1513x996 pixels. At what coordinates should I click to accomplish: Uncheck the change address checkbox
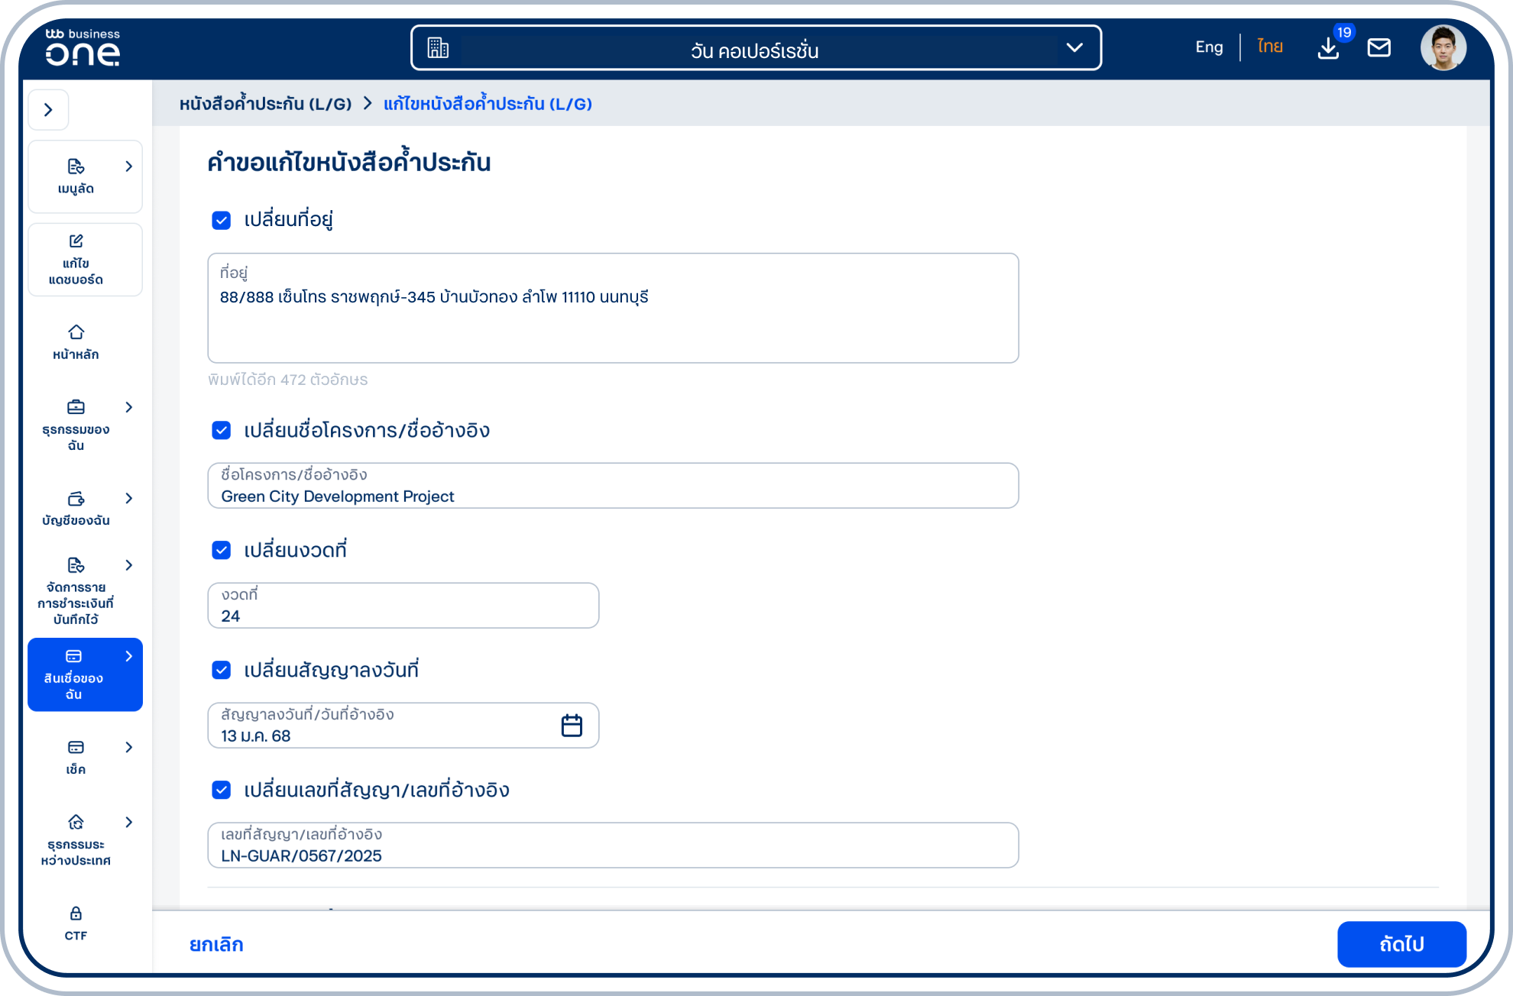point(222,220)
